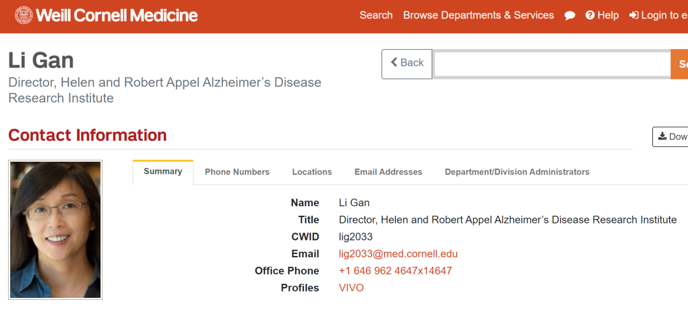Image resolution: width=688 pixels, height=310 pixels.
Task: Open the VIVO profile link
Action: (x=351, y=288)
